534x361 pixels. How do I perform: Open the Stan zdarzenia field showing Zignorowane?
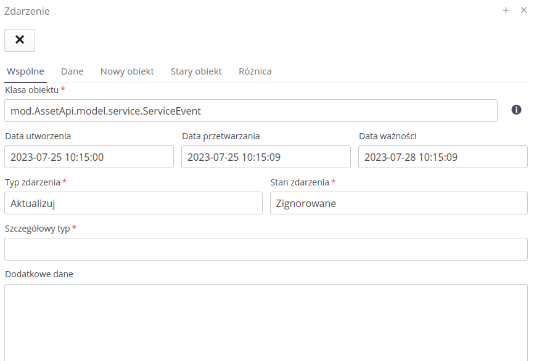coord(398,203)
